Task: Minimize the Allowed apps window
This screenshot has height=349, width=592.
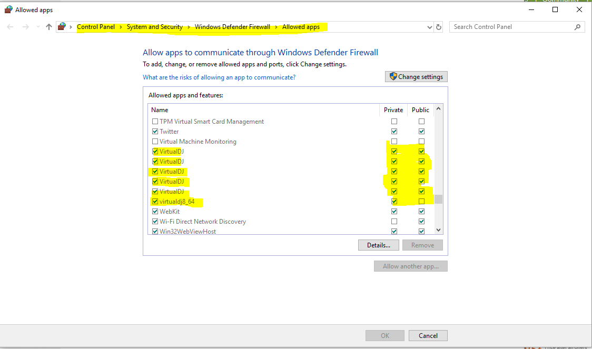Action: pyautogui.click(x=531, y=9)
